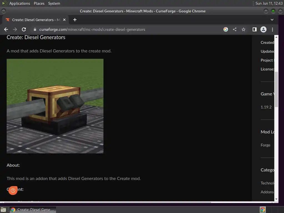
Task: Open a new tab with the plus button
Action: tap(75, 20)
